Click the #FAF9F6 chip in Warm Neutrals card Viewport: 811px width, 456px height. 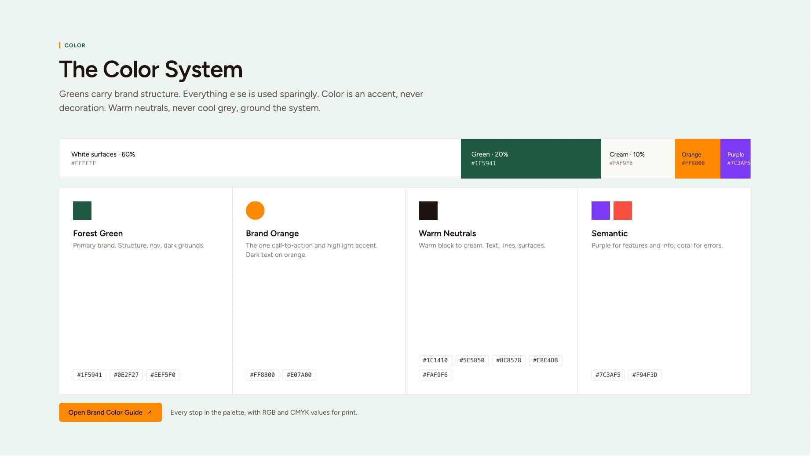435,375
